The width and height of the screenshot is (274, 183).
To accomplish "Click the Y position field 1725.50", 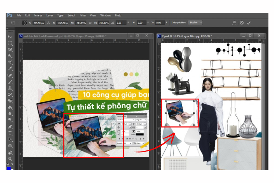I will tap(62, 23).
